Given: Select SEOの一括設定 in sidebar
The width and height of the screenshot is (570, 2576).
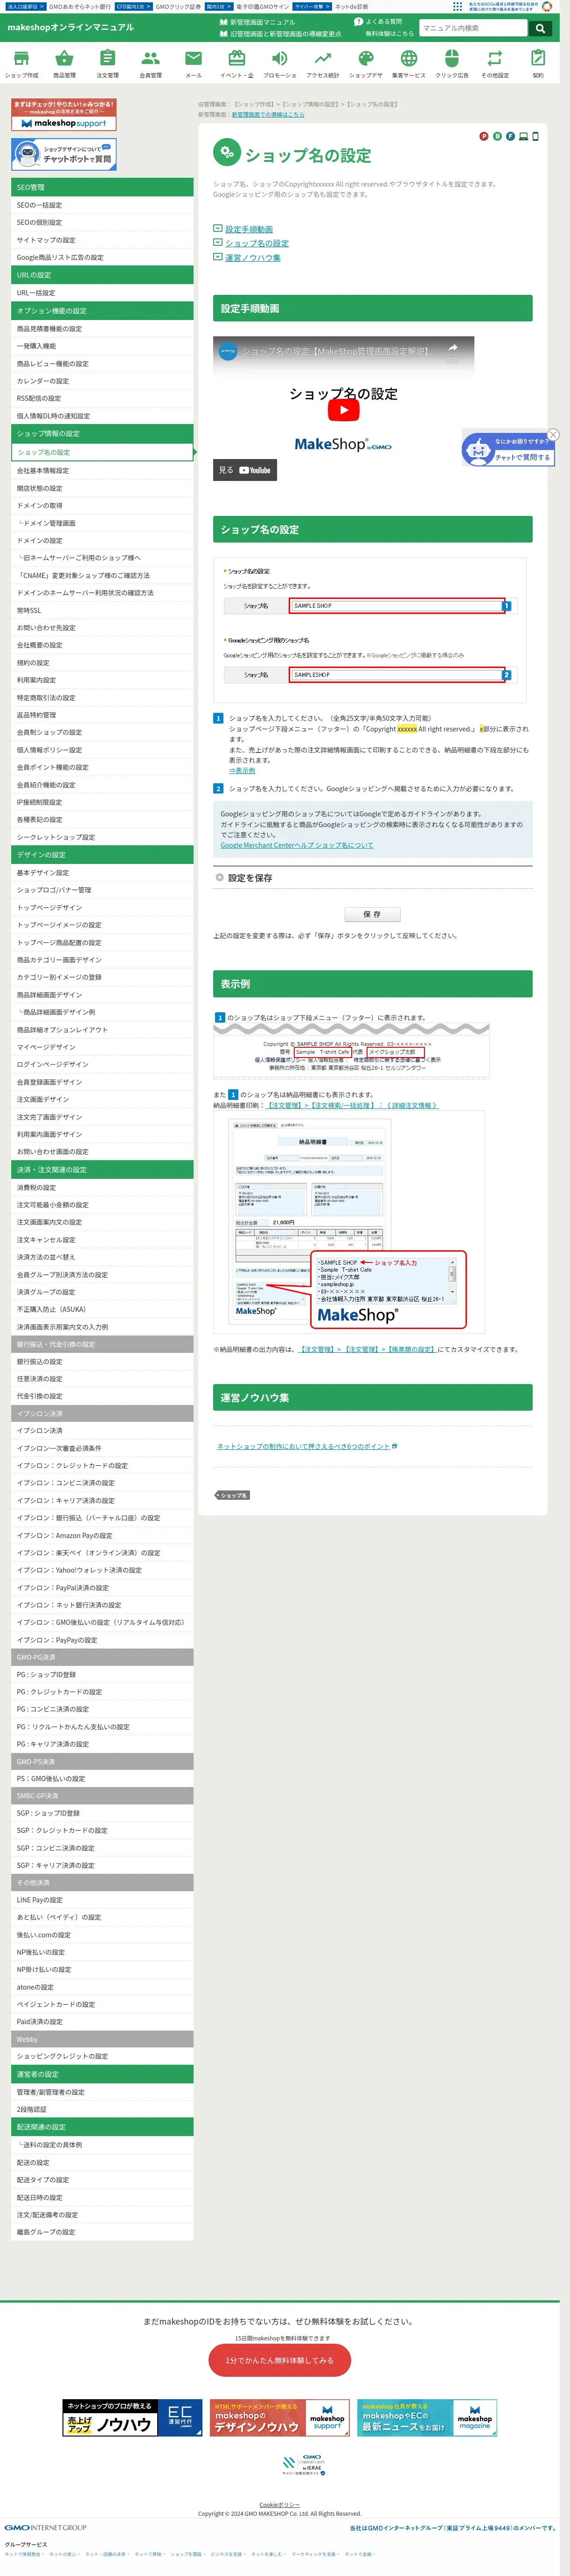Looking at the screenshot, I should click(x=102, y=205).
